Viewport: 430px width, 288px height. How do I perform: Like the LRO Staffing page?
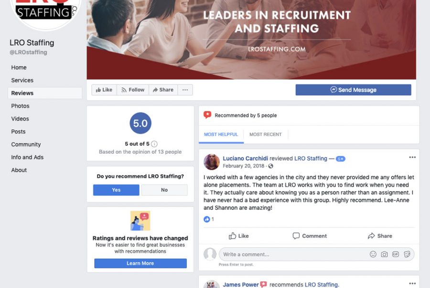pos(104,90)
